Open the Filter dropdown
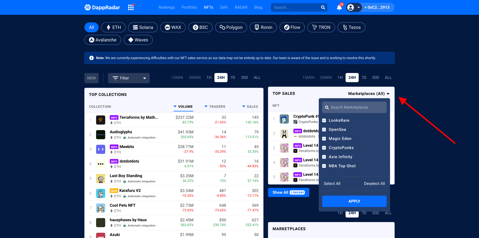The width and height of the screenshot is (479, 238). coord(129,78)
